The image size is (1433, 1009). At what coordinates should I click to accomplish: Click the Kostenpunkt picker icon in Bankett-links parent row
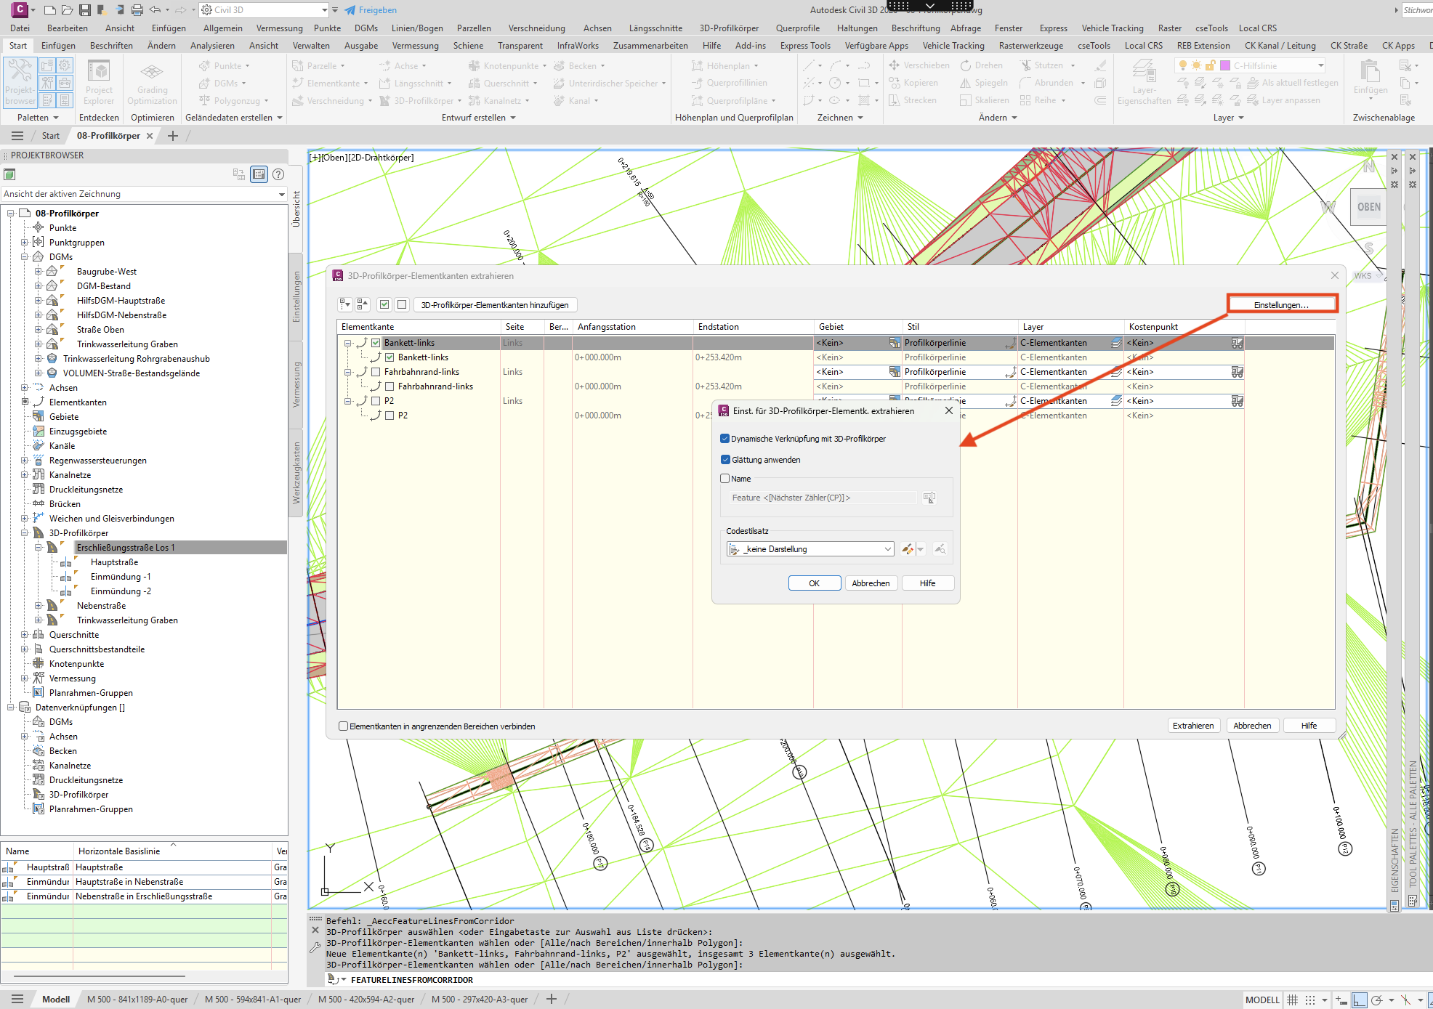click(1237, 343)
